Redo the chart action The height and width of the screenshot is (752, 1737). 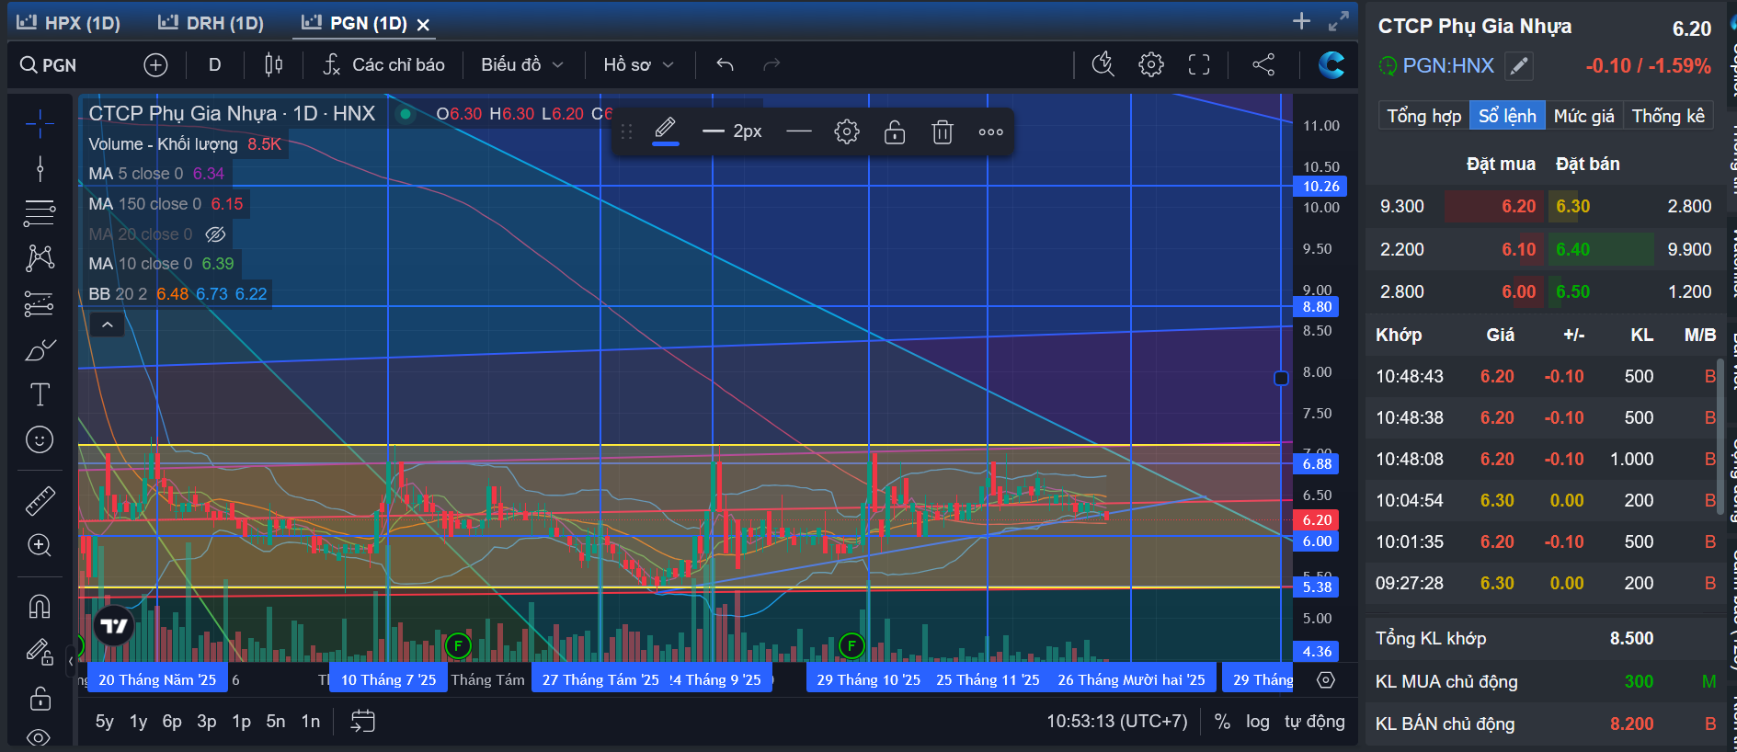coord(771,65)
